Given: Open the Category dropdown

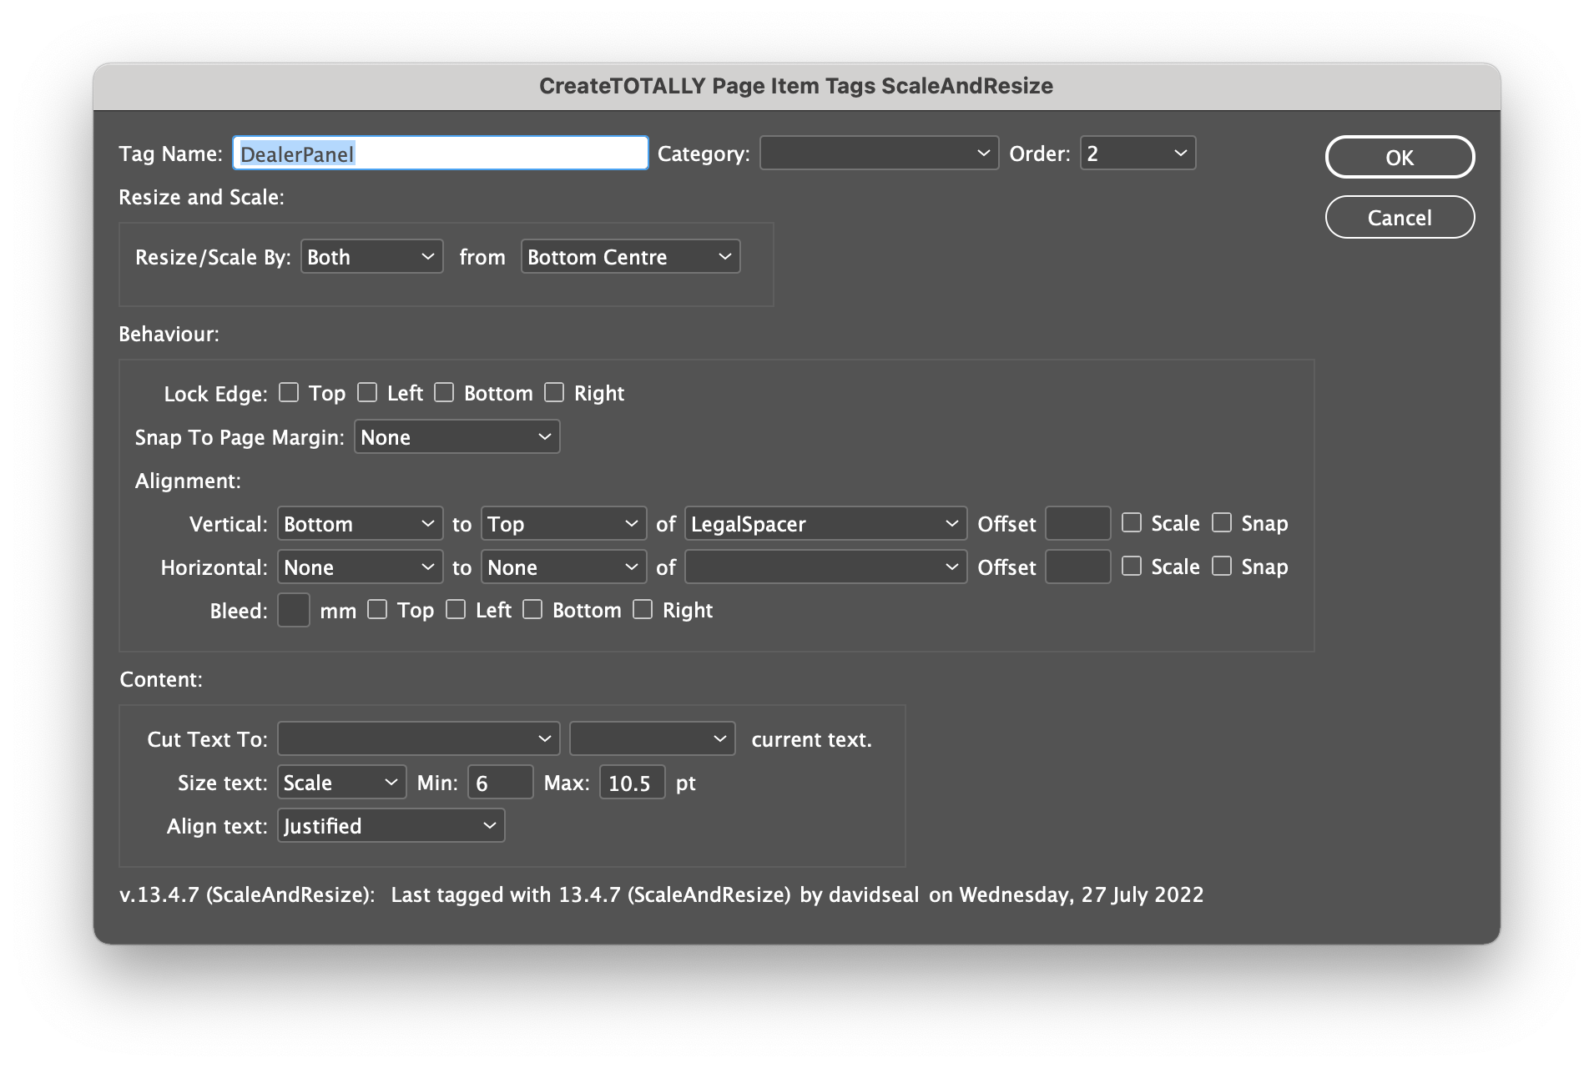Looking at the screenshot, I should 878,153.
